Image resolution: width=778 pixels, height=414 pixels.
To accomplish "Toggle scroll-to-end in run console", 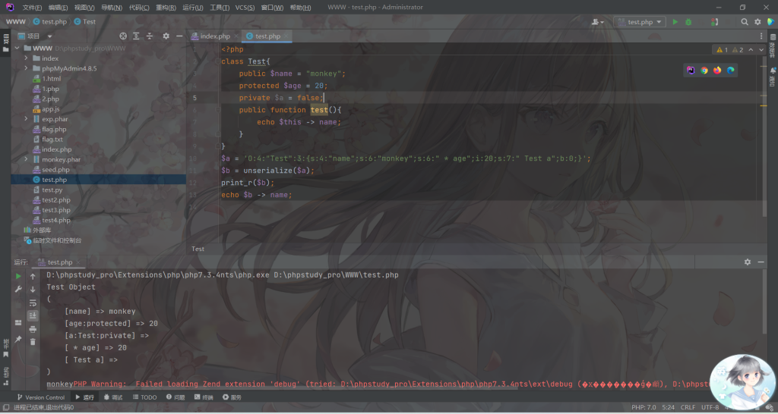I will tap(33, 315).
